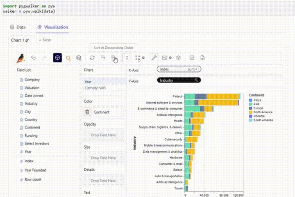The height and width of the screenshot is (197, 295).
Task: Toggle the debug wrench tool
Action: point(154,58)
